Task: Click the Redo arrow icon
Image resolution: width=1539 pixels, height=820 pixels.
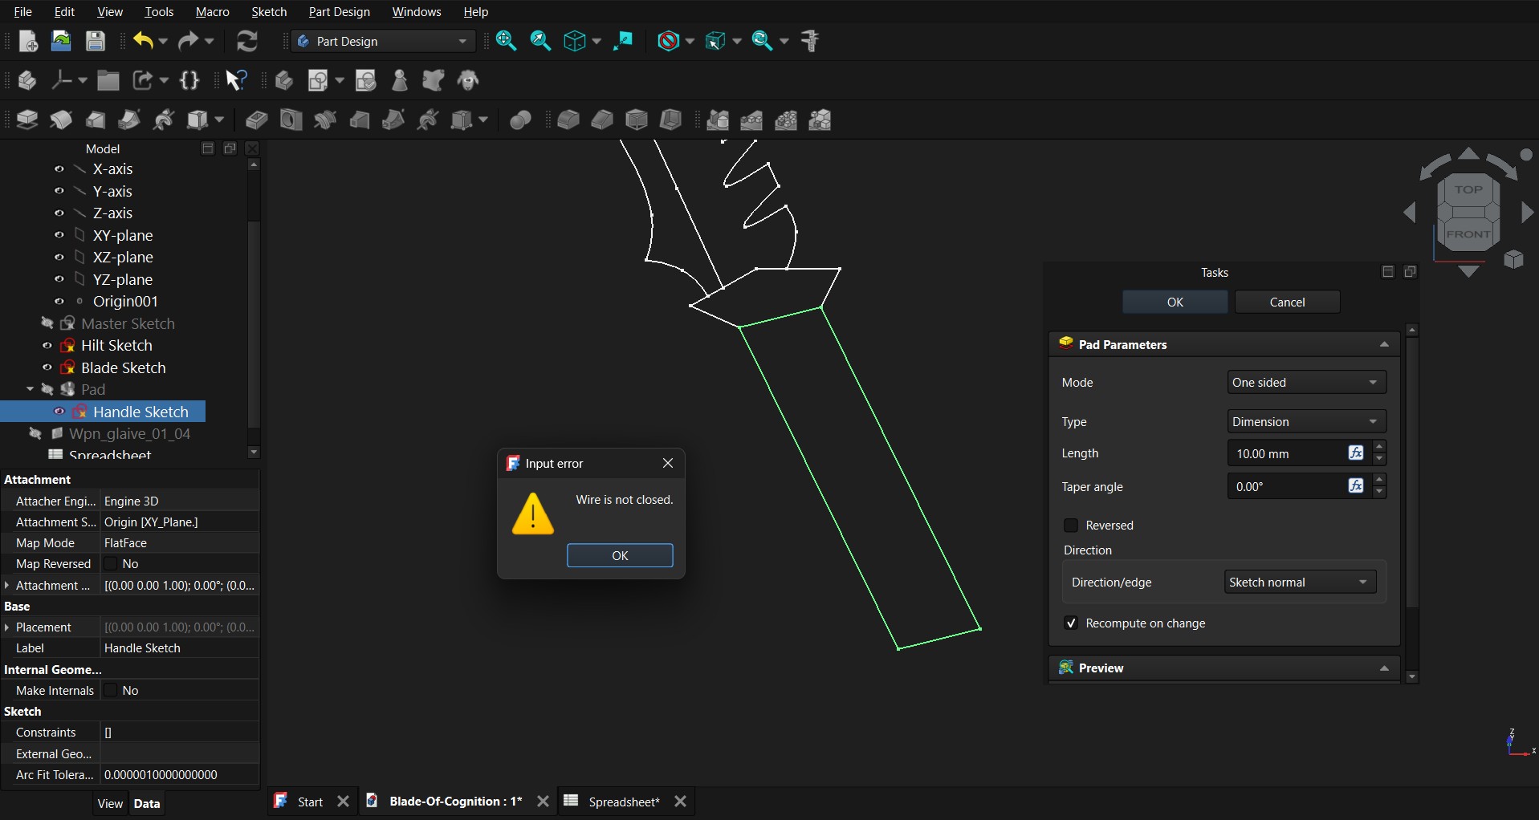Action: pos(189,41)
